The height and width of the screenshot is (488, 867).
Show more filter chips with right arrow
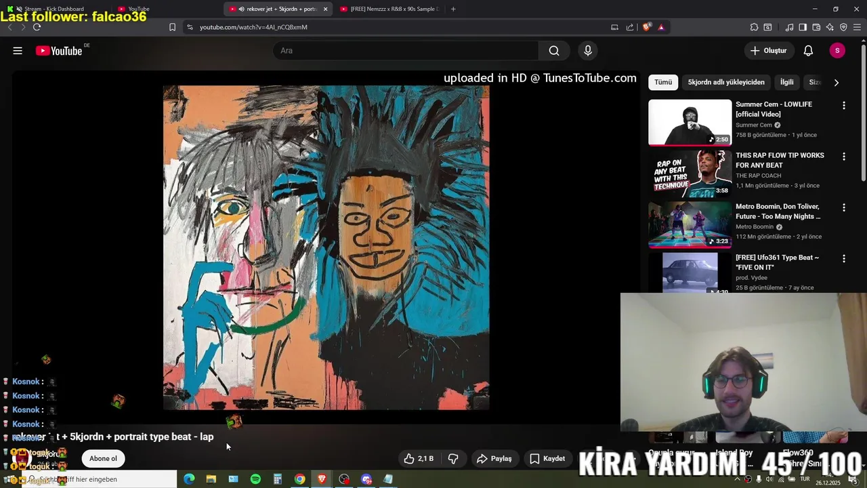click(x=837, y=83)
